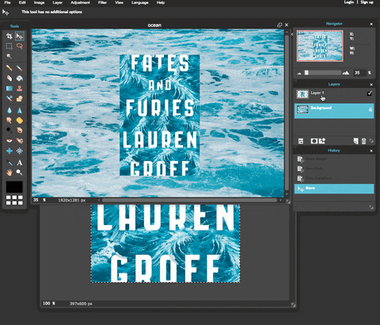This screenshot has height=325, width=380.
Task: Click the Sign up link
Action: point(367,2)
